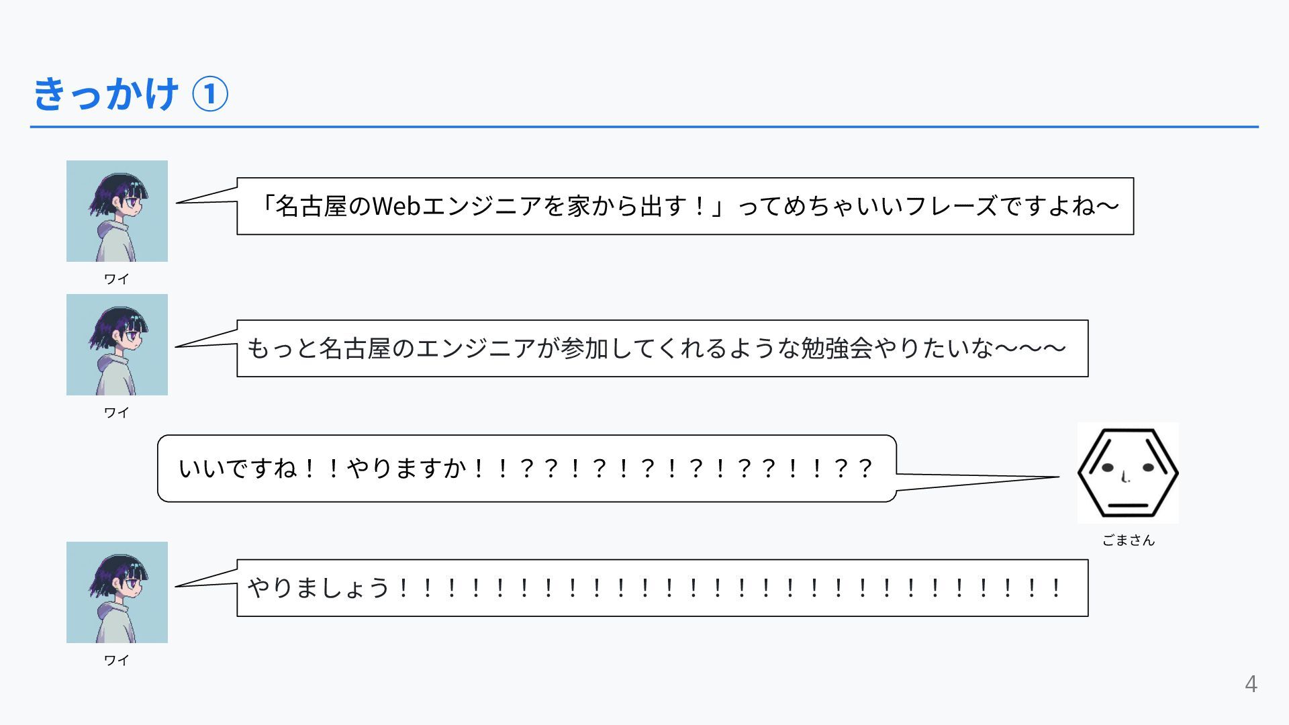Click the ワイ label under bottom avatar
This screenshot has width=1289, height=725.
point(116,660)
